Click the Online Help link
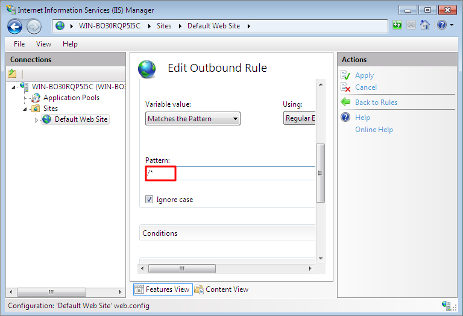The width and height of the screenshot is (463, 316). click(374, 130)
